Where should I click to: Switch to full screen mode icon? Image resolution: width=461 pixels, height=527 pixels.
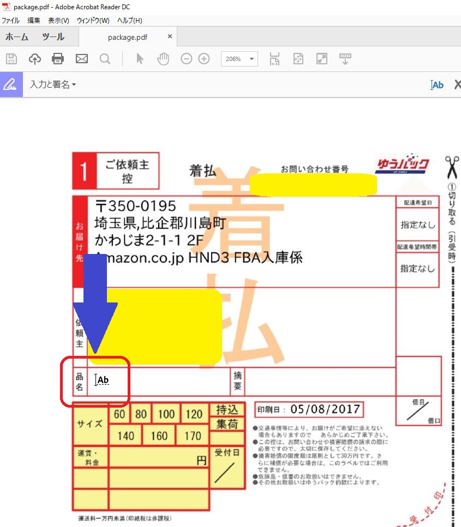click(x=322, y=59)
